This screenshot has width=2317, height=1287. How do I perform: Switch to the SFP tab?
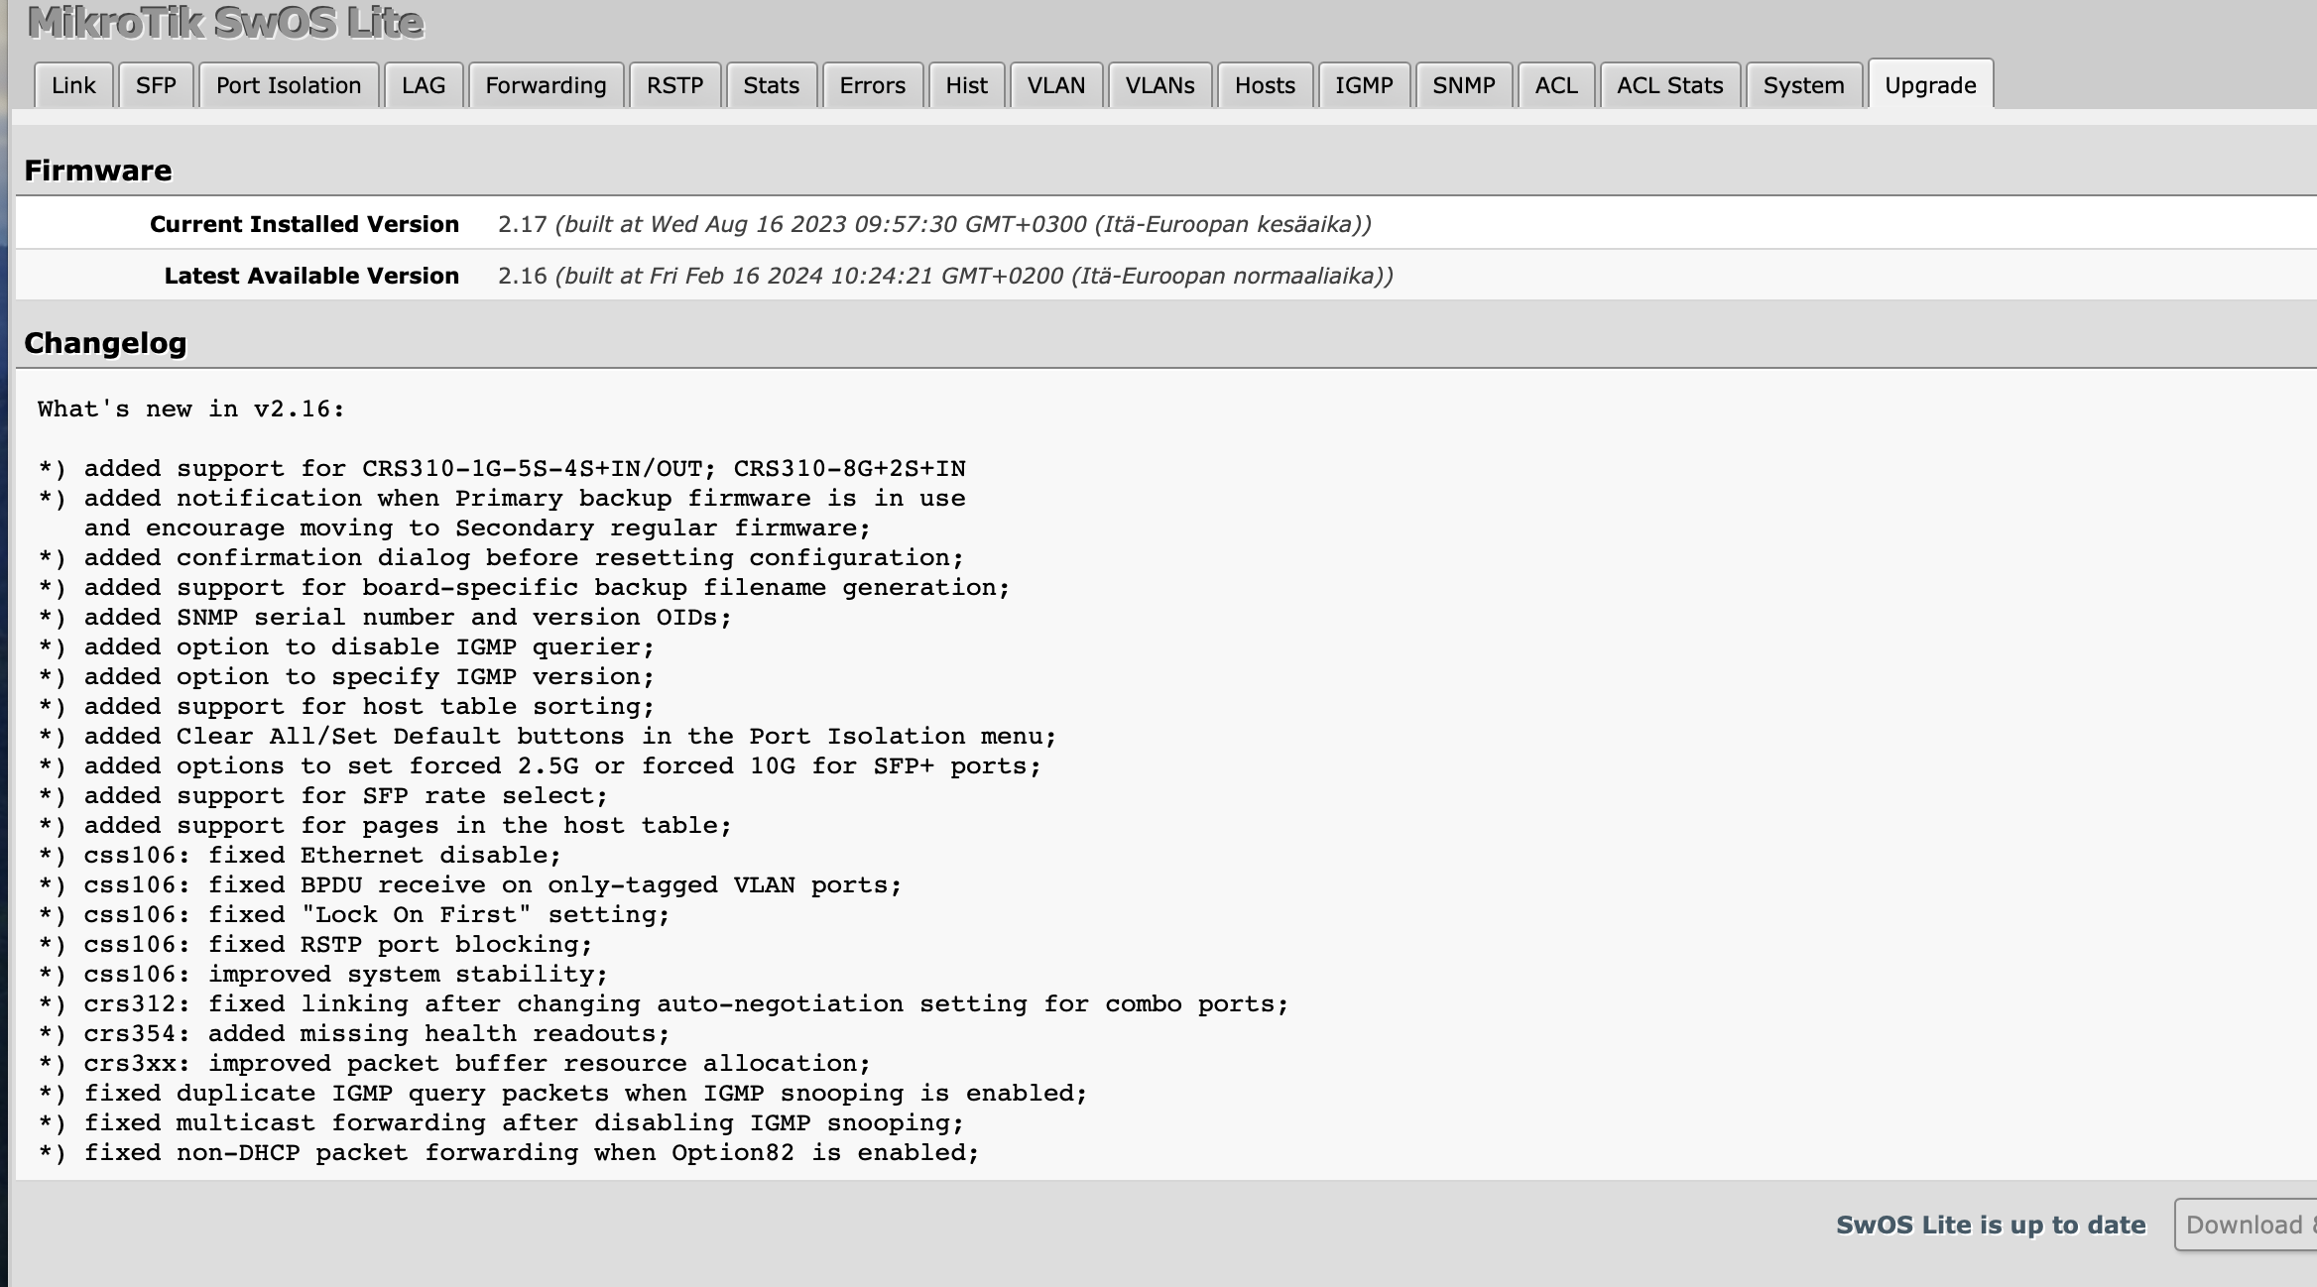pyautogui.click(x=156, y=85)
